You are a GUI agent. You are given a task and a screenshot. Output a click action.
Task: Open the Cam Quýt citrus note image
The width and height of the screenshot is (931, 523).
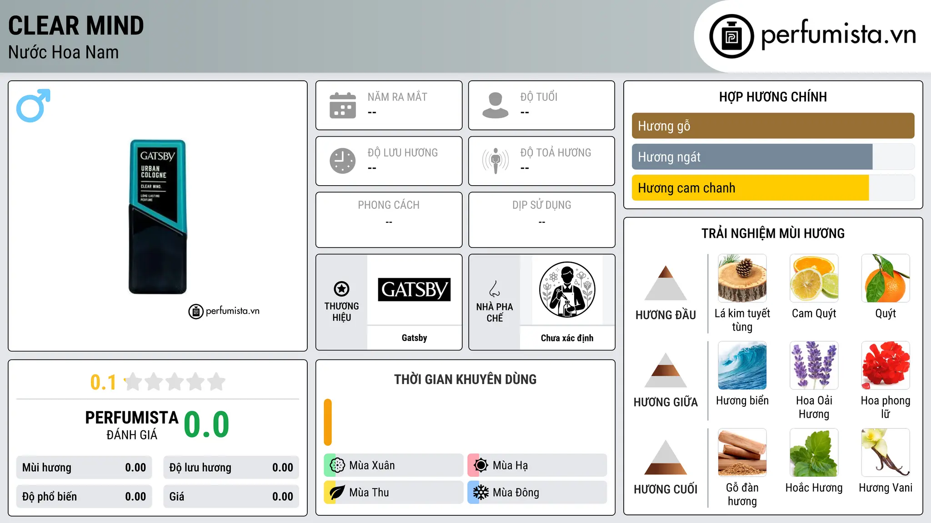click(x=814, y=278)
